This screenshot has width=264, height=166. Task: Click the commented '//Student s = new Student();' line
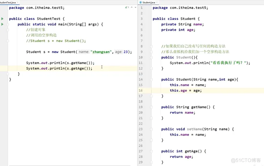point(56,41)
